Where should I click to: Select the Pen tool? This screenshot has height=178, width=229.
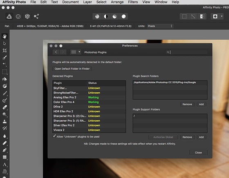point(4,150)
